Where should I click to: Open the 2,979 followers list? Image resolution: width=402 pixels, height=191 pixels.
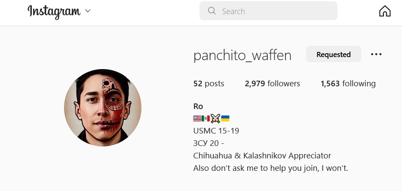(272, 83)
